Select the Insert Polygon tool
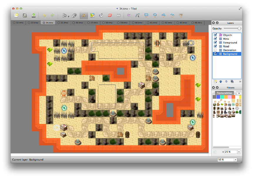 point(164,15)
